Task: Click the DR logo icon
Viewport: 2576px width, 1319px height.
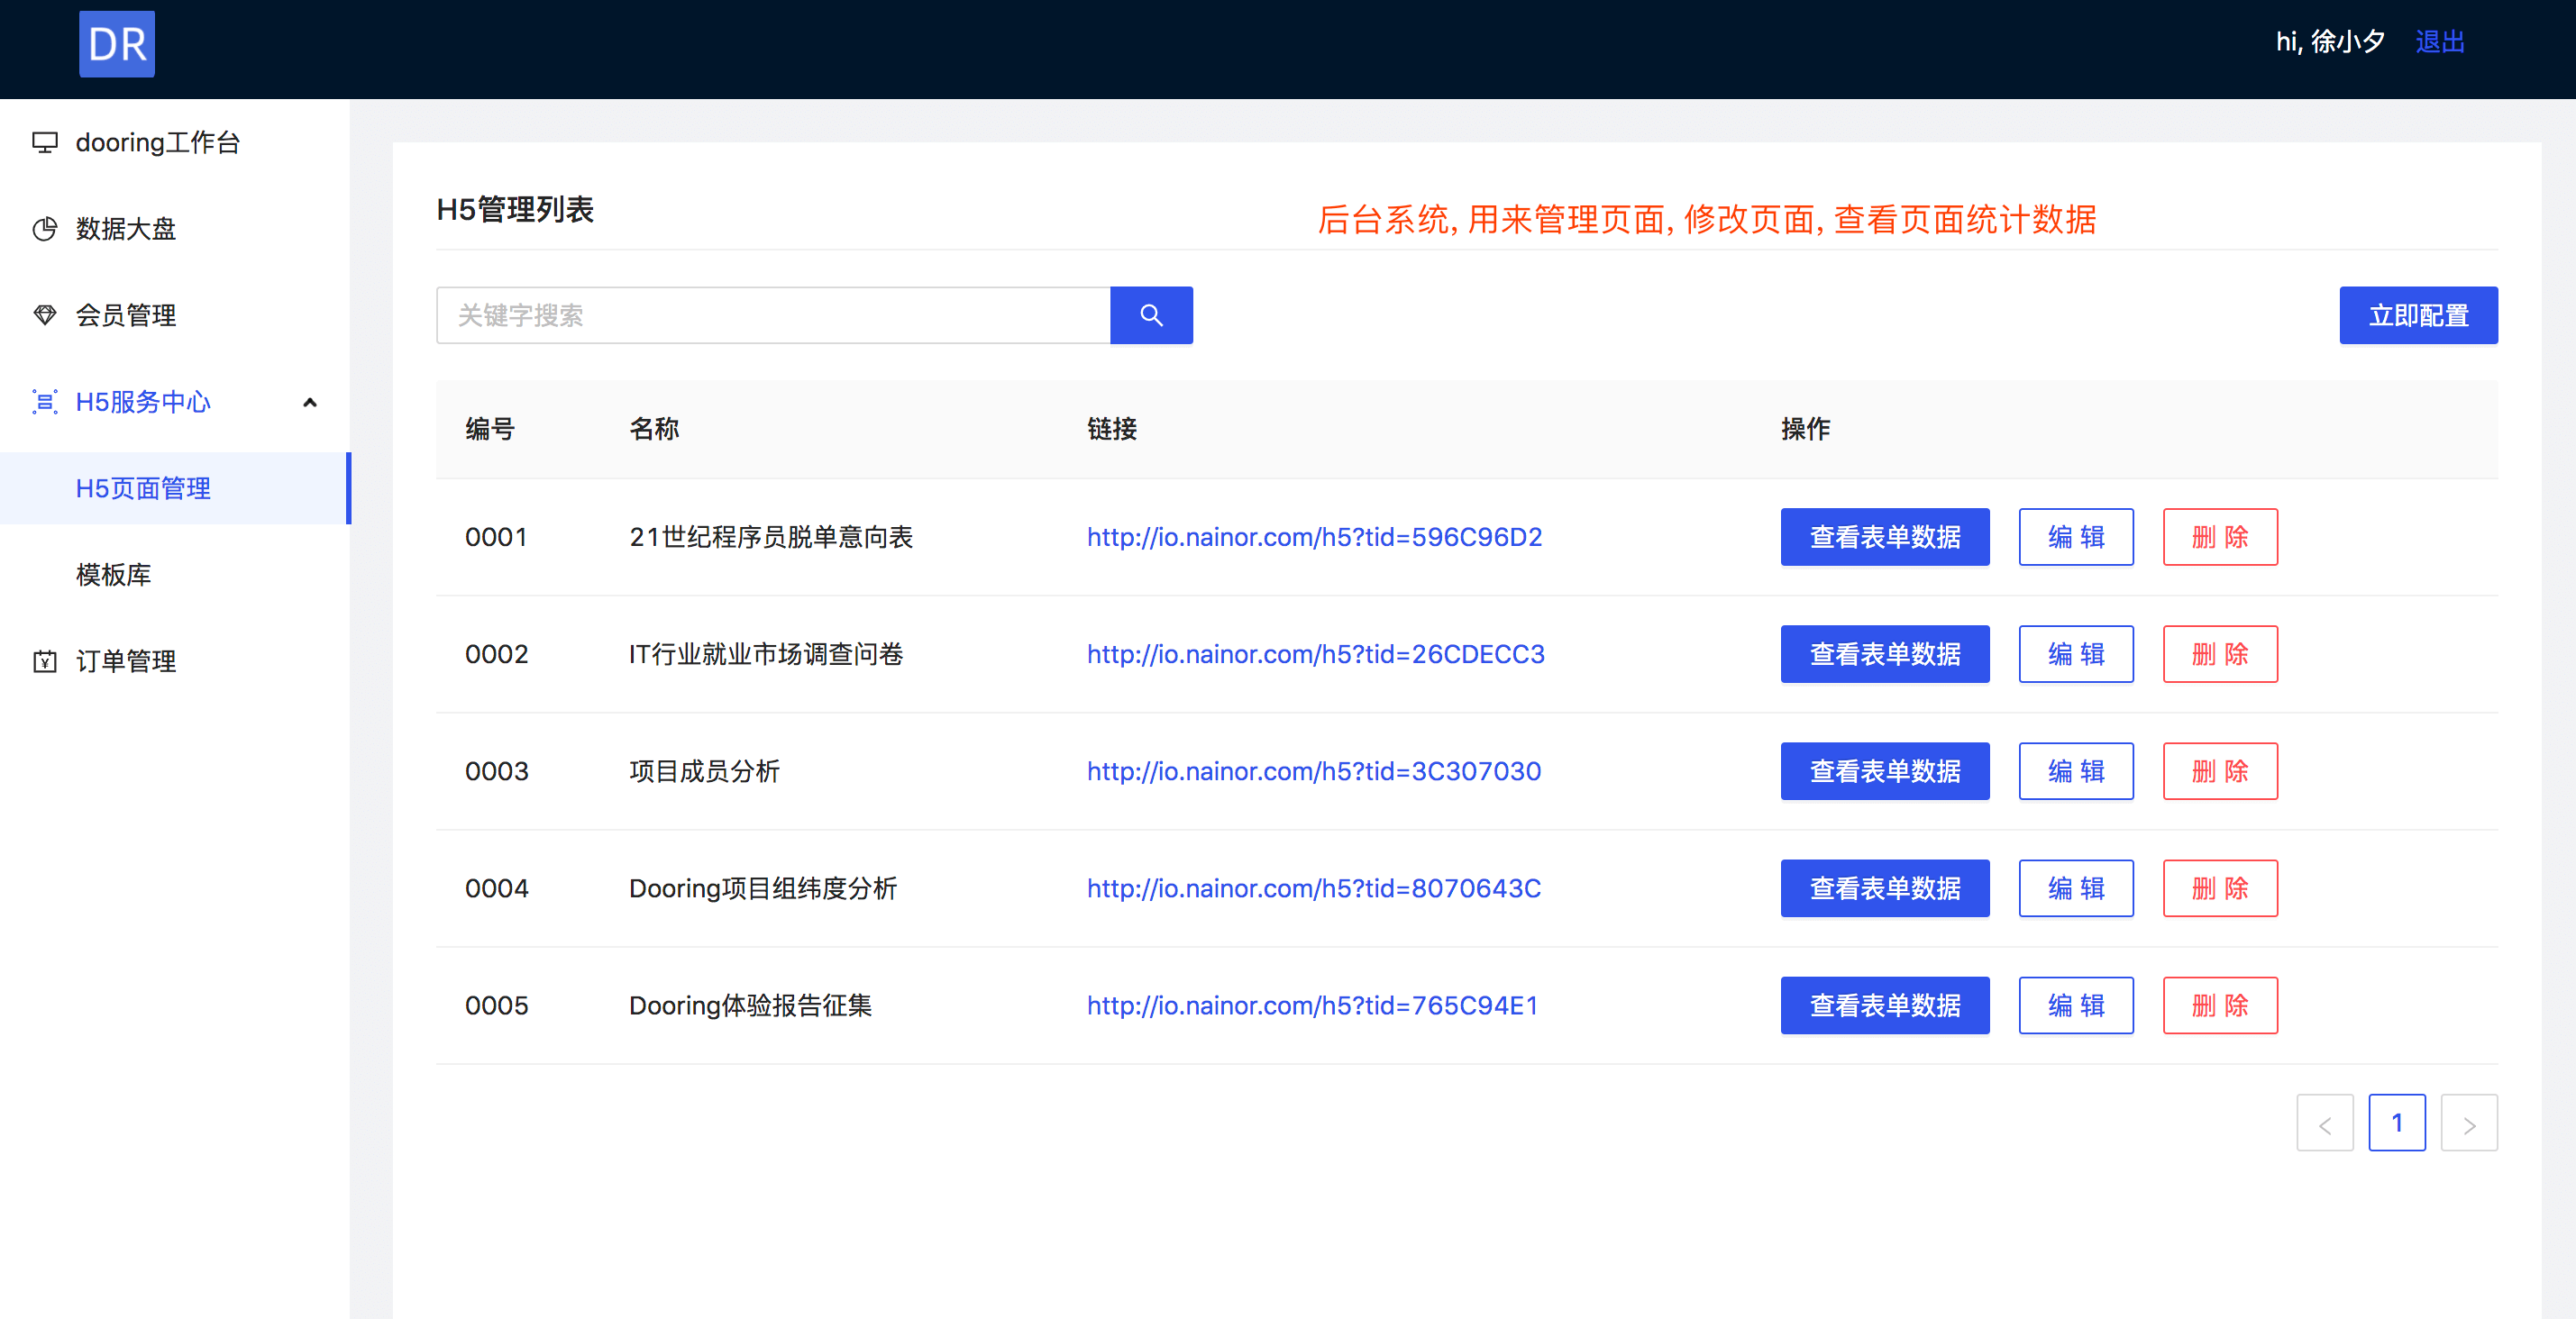Action: tap(117, 44)
